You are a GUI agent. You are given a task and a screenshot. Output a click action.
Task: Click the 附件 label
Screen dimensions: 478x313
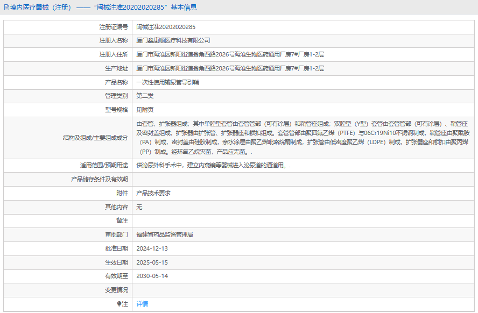[122, 194]
